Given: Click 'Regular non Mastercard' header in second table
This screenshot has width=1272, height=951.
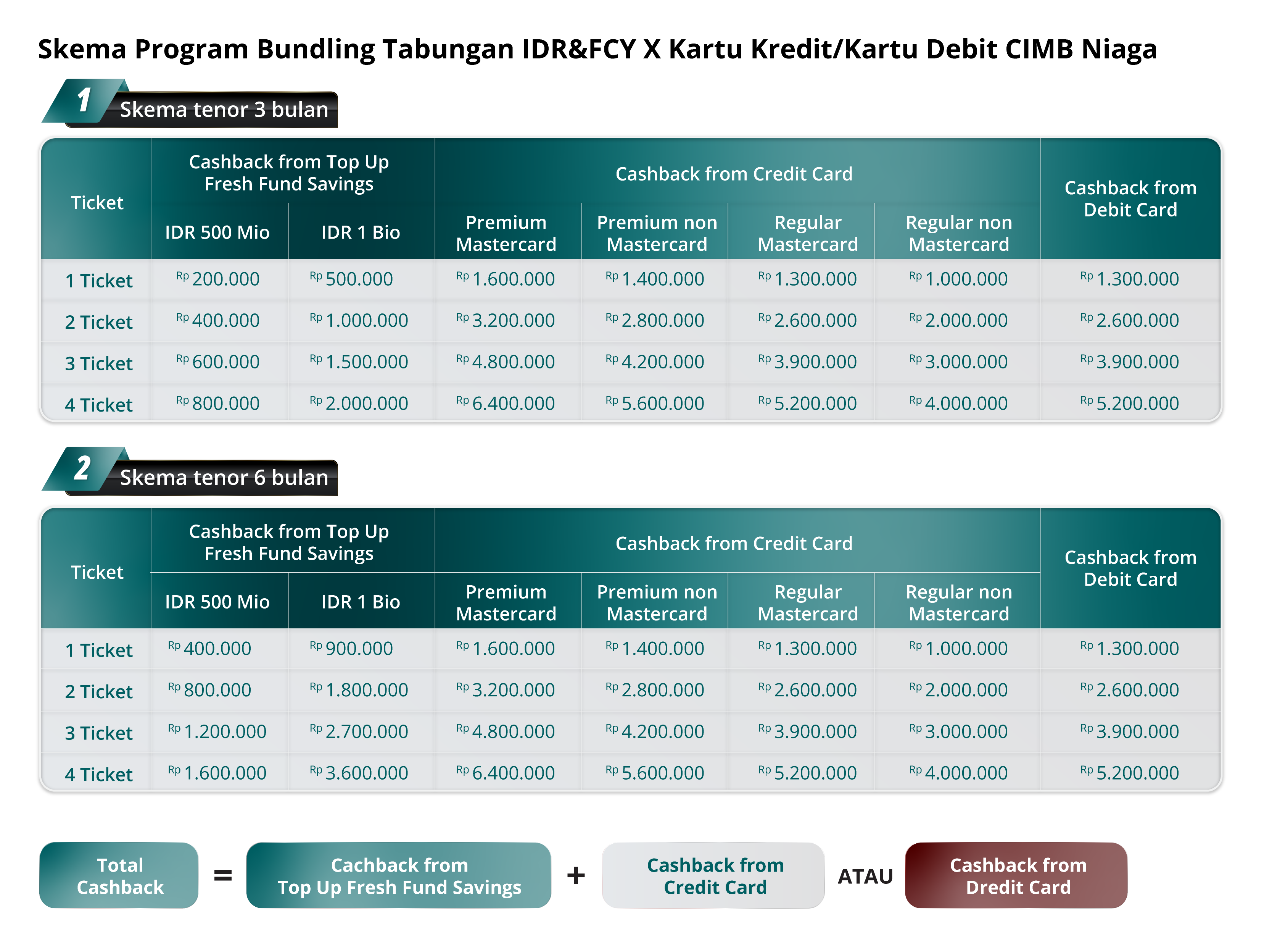Looking at the screenshot, I should 959,602.
